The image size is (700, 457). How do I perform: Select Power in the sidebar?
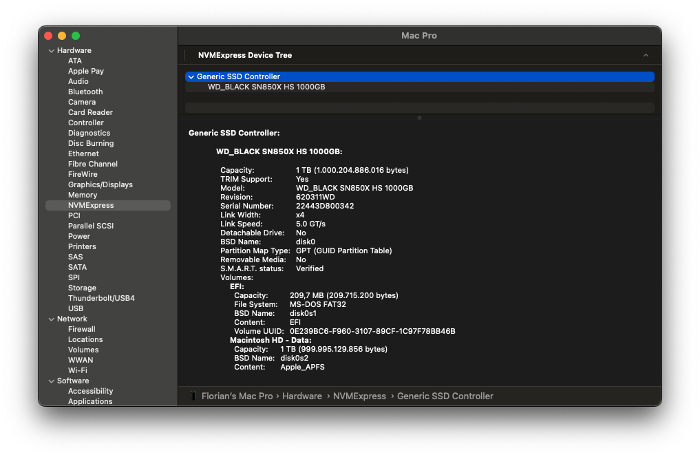click(79, 236)
